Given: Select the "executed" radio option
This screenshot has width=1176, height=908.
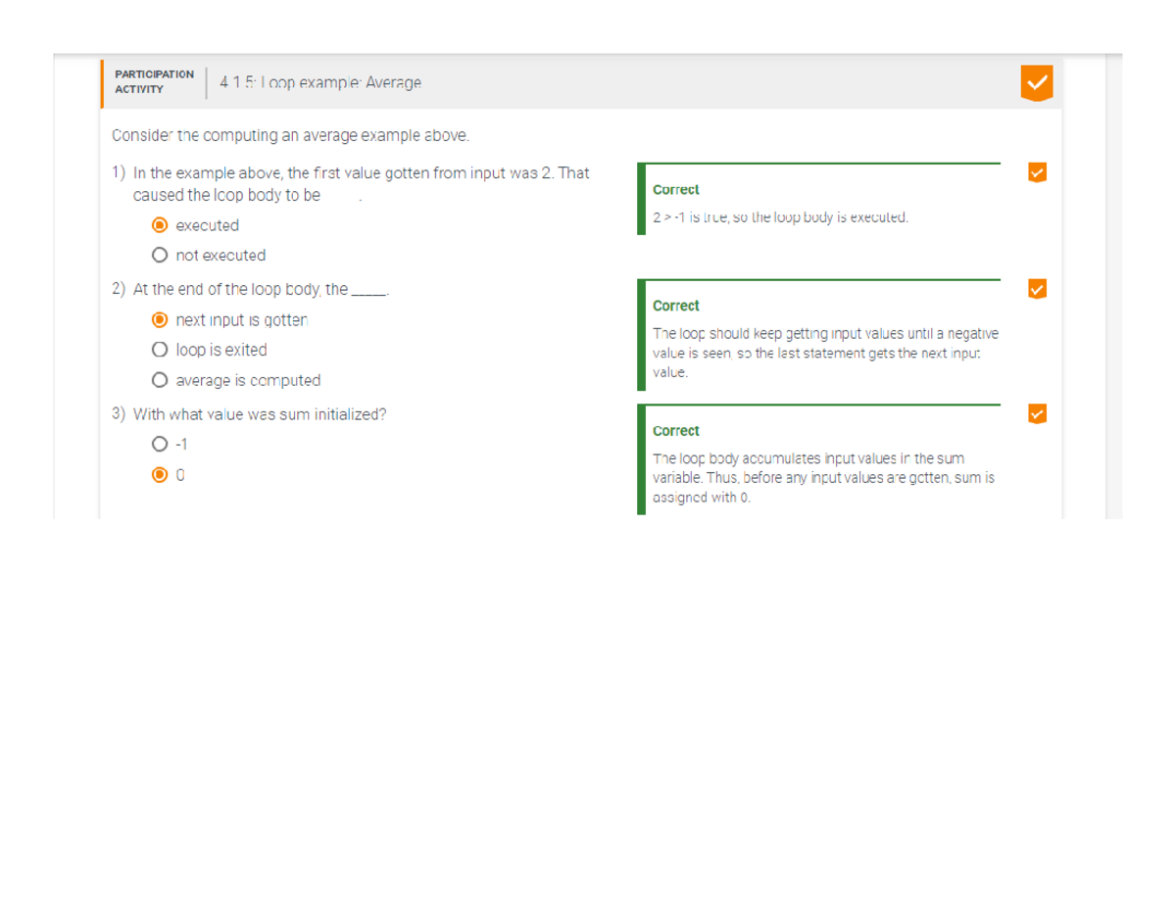Looking at the screenshot, I should (160, 225).
